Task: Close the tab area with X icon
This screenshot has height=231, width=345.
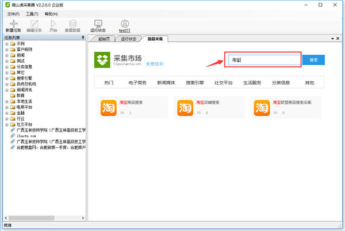Action: click(x=338, y=39)
